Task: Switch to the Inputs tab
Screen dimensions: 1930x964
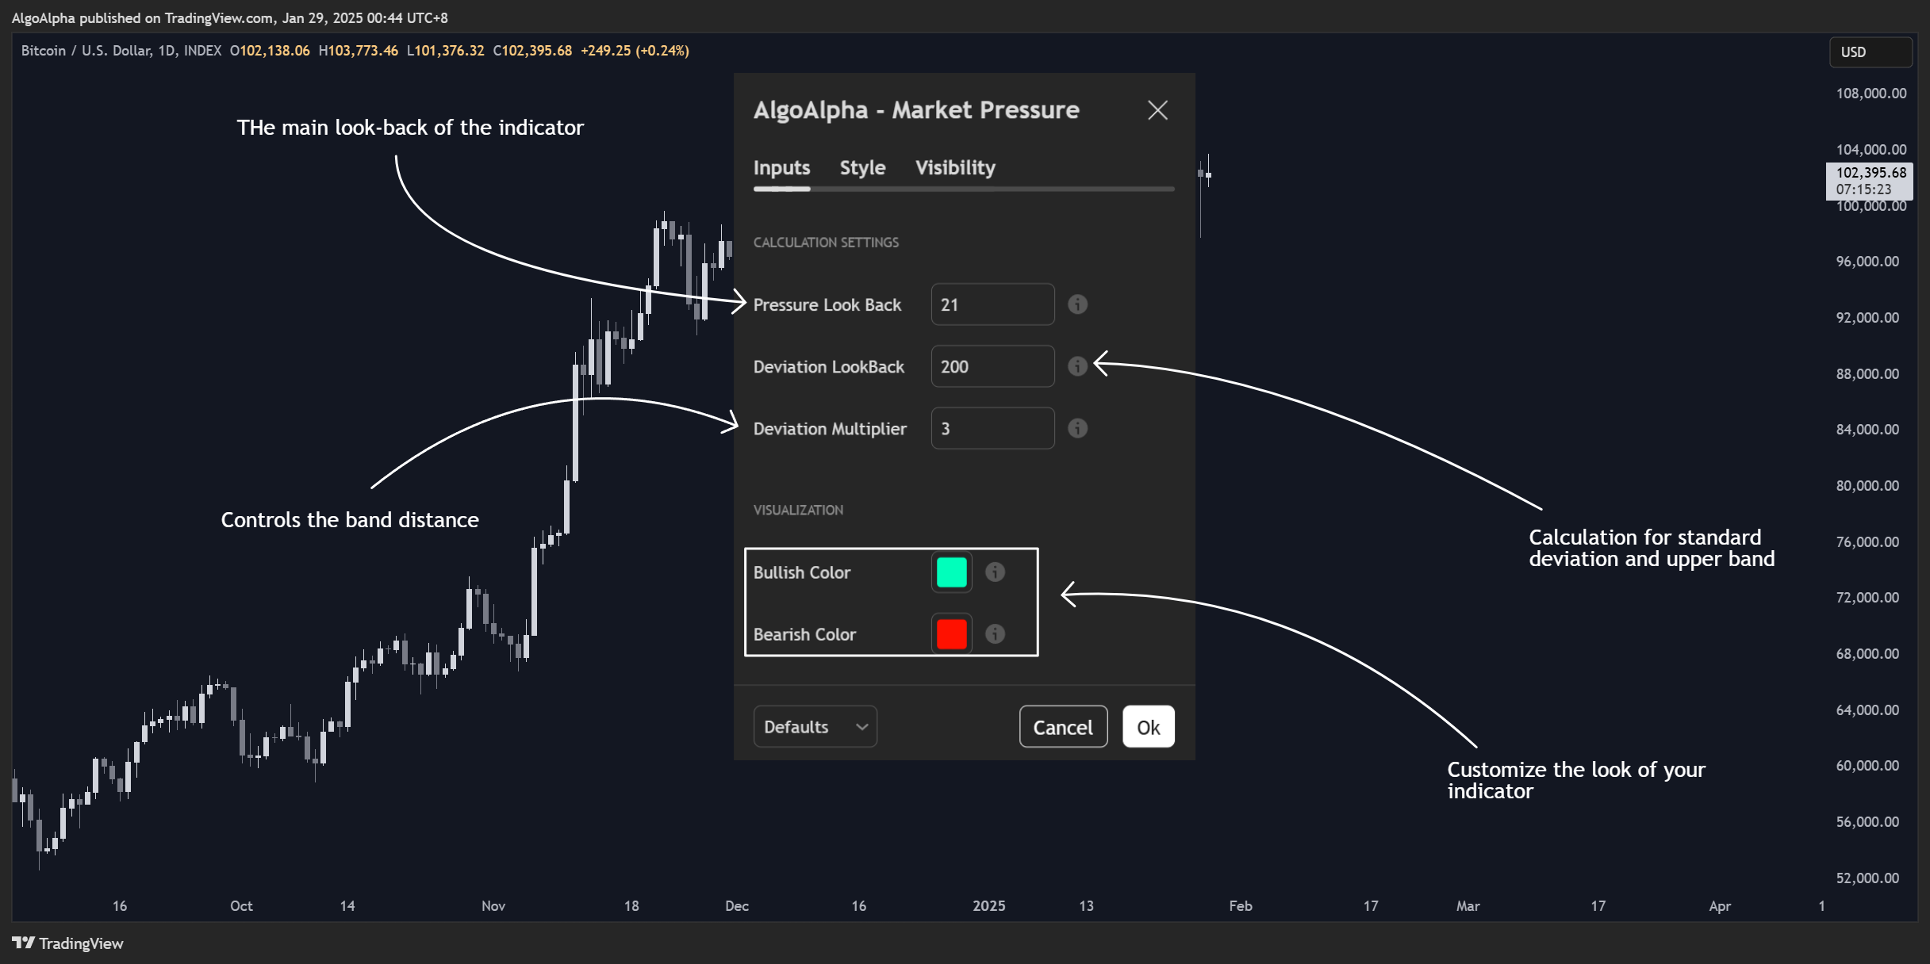Action: pyautogui.click(x=781, y=168)
